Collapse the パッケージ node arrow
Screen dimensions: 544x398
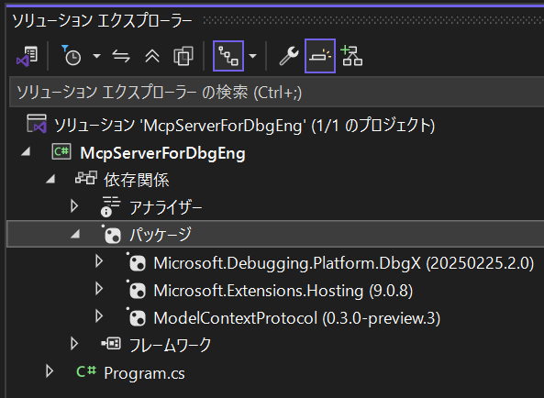pos(75,235)
